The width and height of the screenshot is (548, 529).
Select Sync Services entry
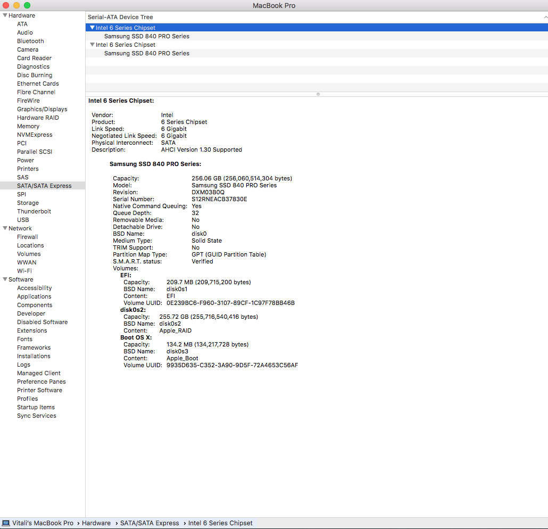tap(36, 416)
